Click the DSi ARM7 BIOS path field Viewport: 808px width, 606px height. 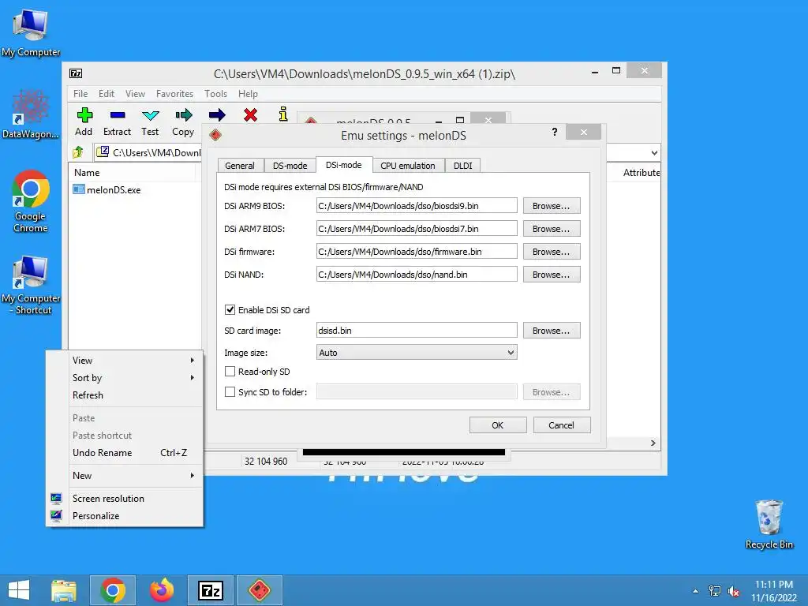417,229
